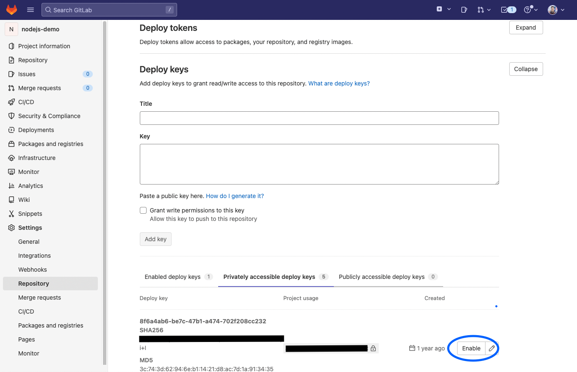Expand the Deploy tokens section

(526, 27)
